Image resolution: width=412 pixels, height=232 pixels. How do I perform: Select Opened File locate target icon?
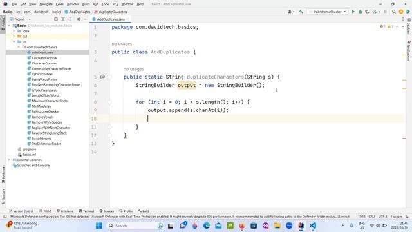coord(56,19)
